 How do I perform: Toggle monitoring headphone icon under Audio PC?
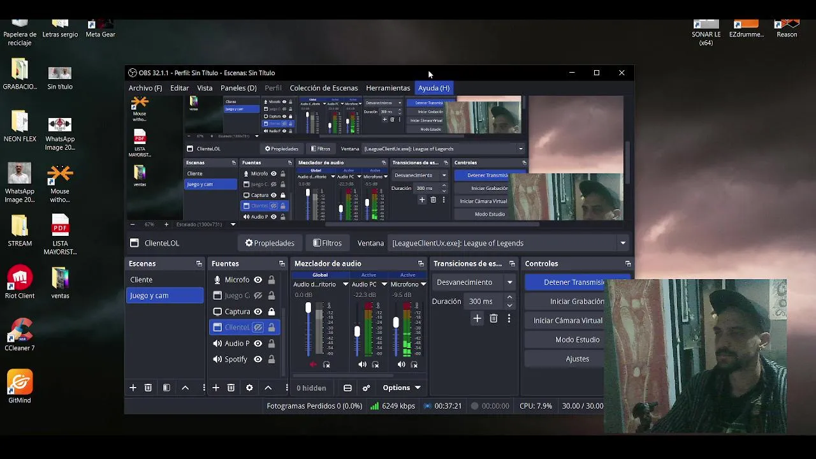coord(375,365)
